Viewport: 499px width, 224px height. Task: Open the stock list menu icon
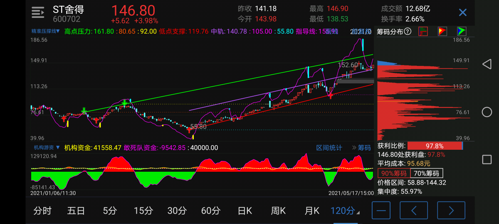tap(38, 13)
